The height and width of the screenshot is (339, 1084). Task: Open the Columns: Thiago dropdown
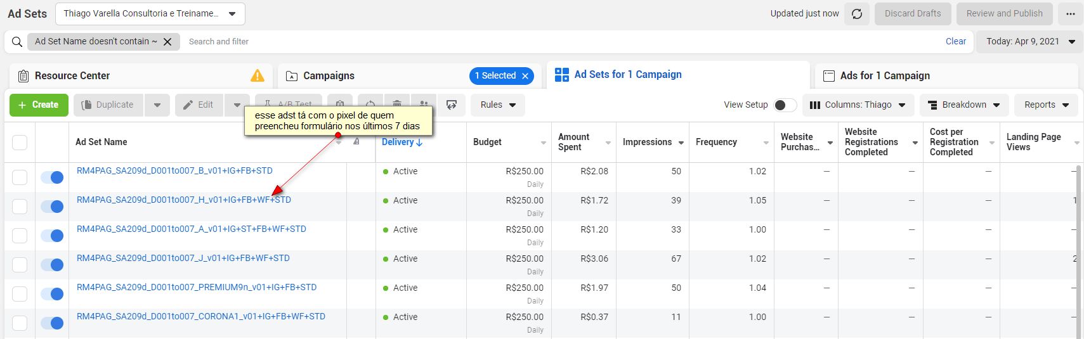(858, 105)
